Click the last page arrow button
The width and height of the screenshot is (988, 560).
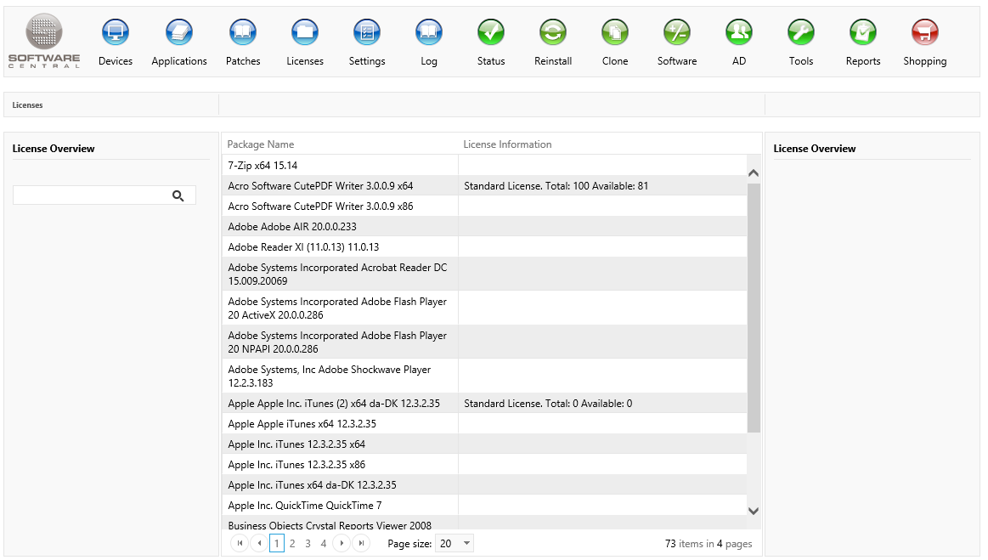pyautogui.click(x=361, y=544)
